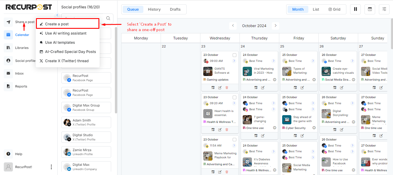The height and width of the screenshot is (175, 393).
Task: Expand the 09:20 AM Heart health chevron
Action: pyautogui.click(x=234, y=103)
